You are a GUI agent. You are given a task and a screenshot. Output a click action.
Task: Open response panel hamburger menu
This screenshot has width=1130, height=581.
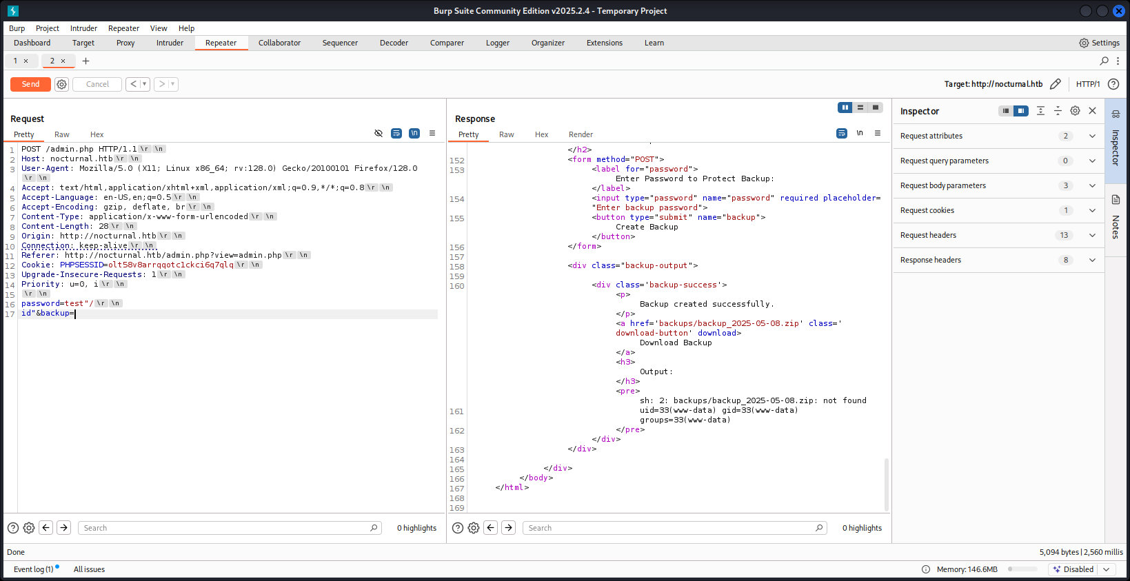pyautogui.click(x=878, y=133)
